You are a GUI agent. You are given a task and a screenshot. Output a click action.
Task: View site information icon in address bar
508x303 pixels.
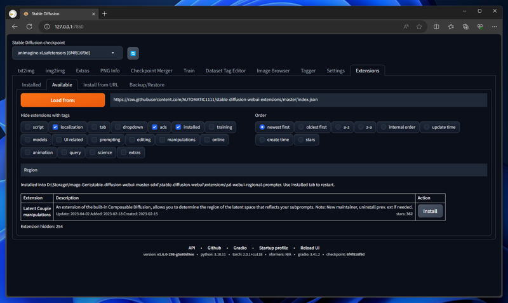(47, 27)
